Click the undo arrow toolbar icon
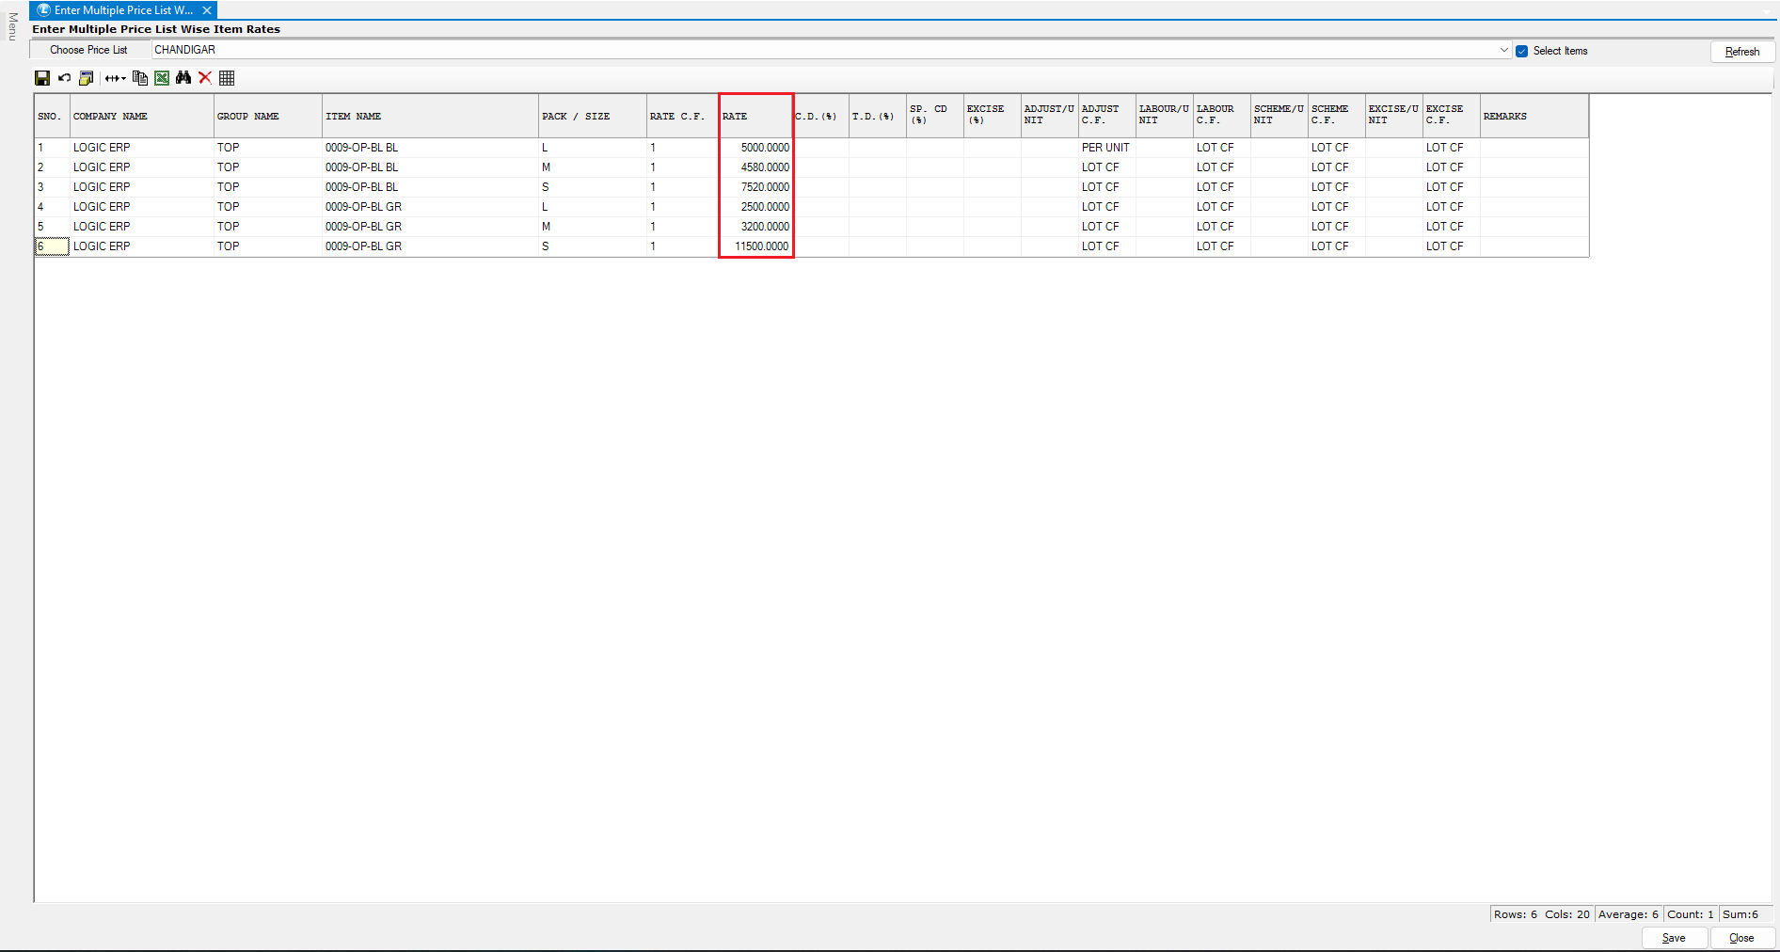The height and width of the screenshot is (952, 1780). pyautogui.click(x=64, y=78)
